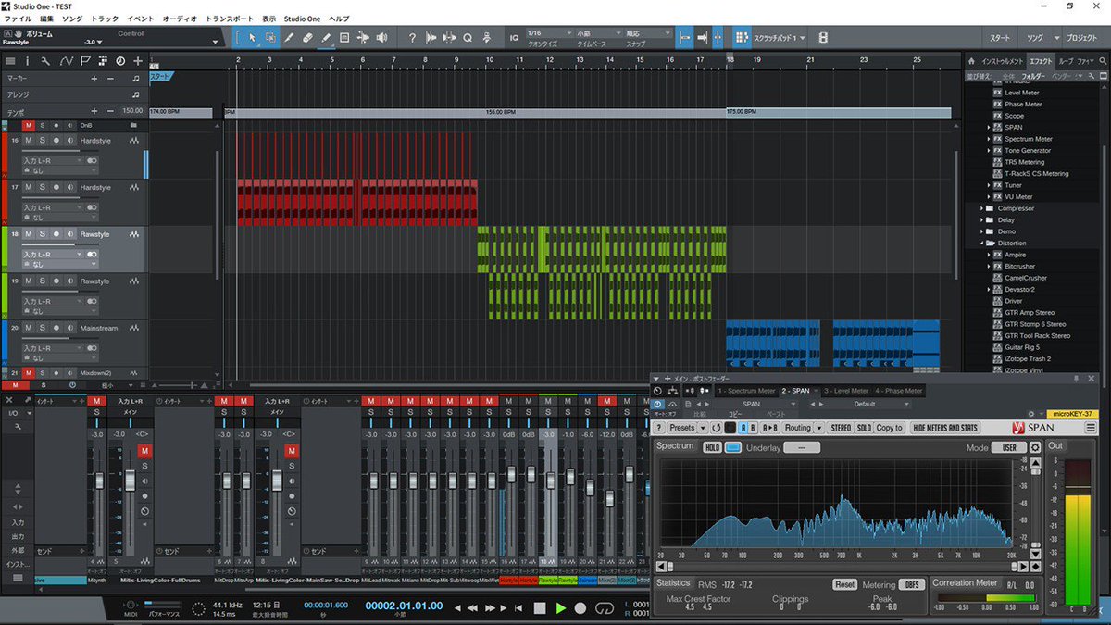Solo the Hardstyle track 16
Viewport: 1111px width, 625px height.
42,140
